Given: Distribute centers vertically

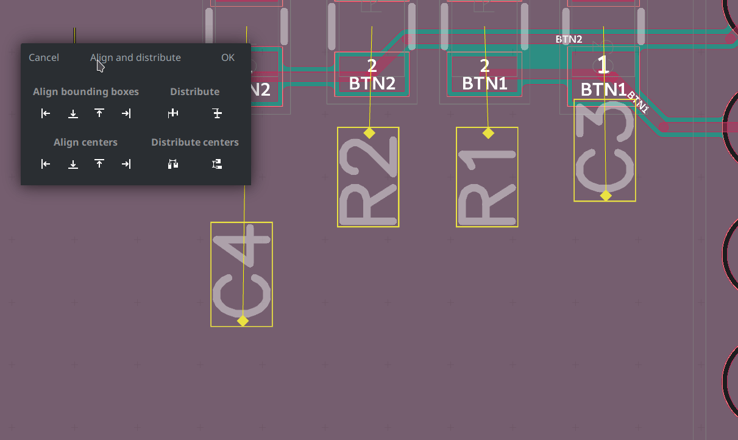Looking at the screenshot, I should (217, 164).
